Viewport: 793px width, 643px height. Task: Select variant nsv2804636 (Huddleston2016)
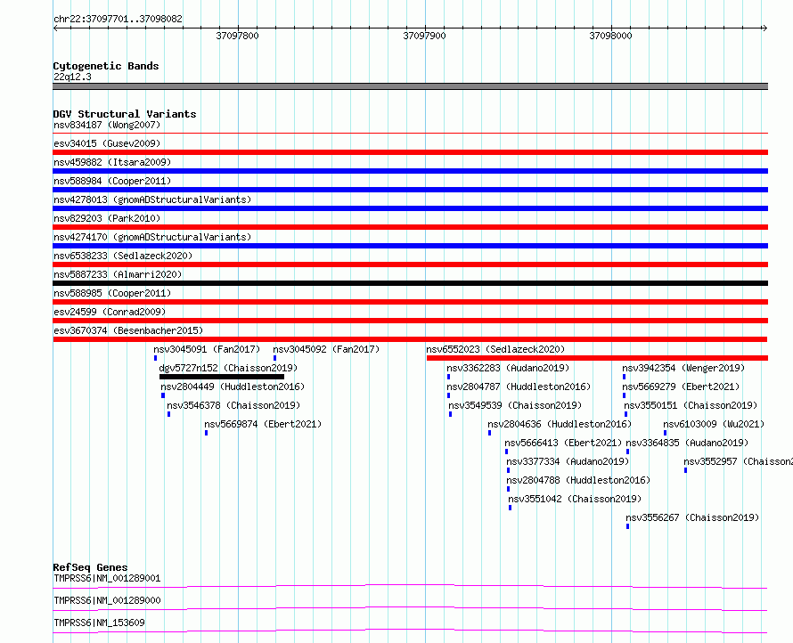coord(560,424)
